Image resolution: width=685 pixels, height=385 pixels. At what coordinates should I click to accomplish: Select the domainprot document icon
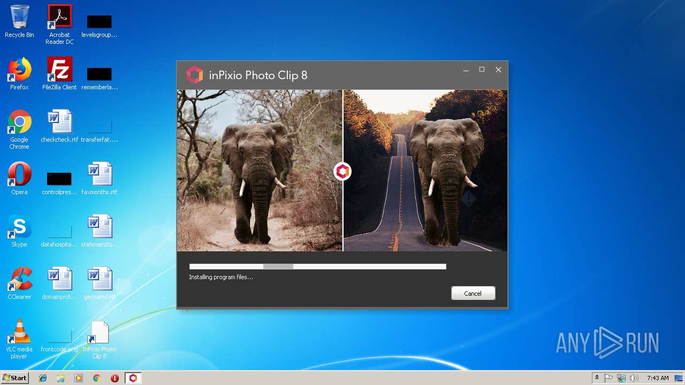point(59,283)
